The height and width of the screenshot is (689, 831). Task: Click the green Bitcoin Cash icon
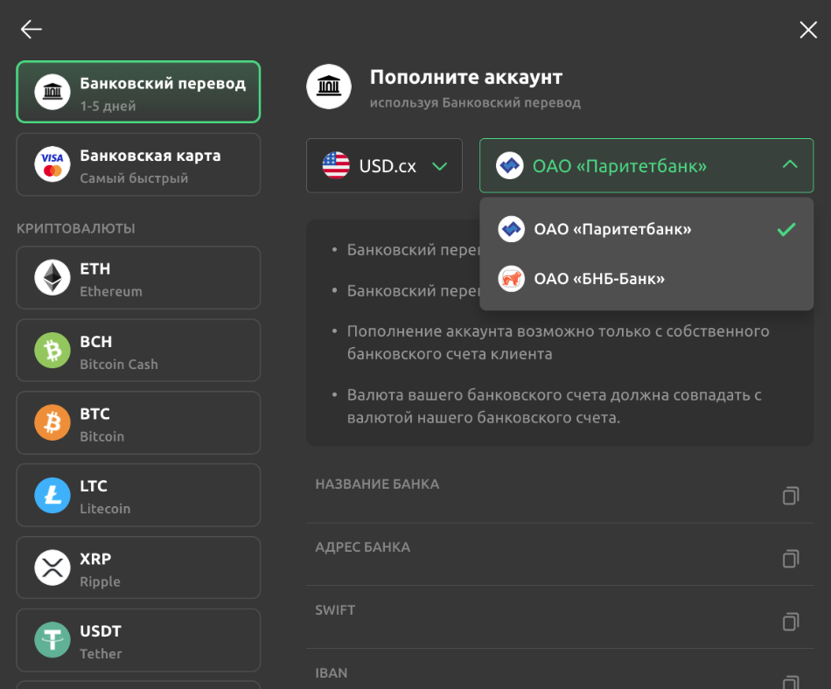(x=52, y=350)
